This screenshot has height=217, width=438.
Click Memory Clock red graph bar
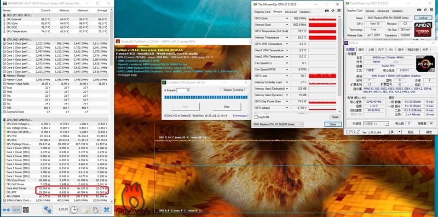point(322,25)
